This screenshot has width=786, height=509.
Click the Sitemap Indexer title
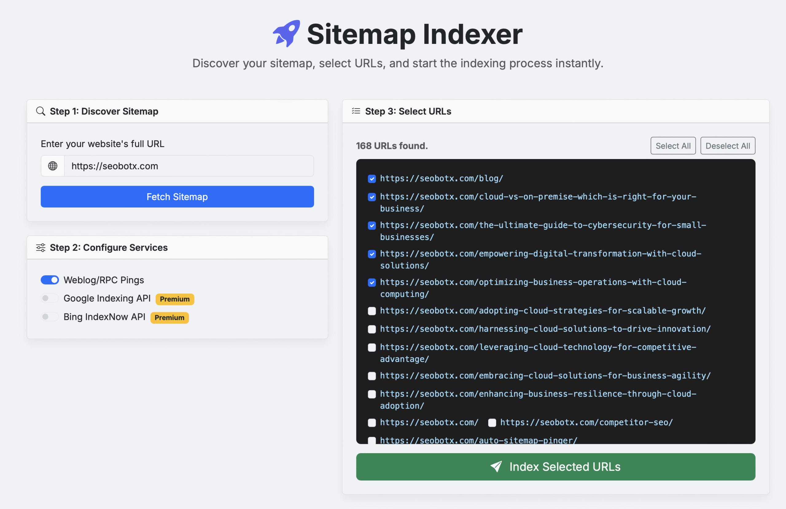(x=415, y=34)
